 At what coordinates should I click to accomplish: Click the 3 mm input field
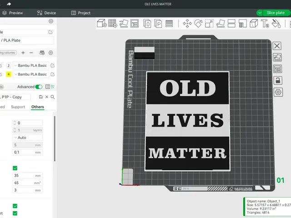28,190
